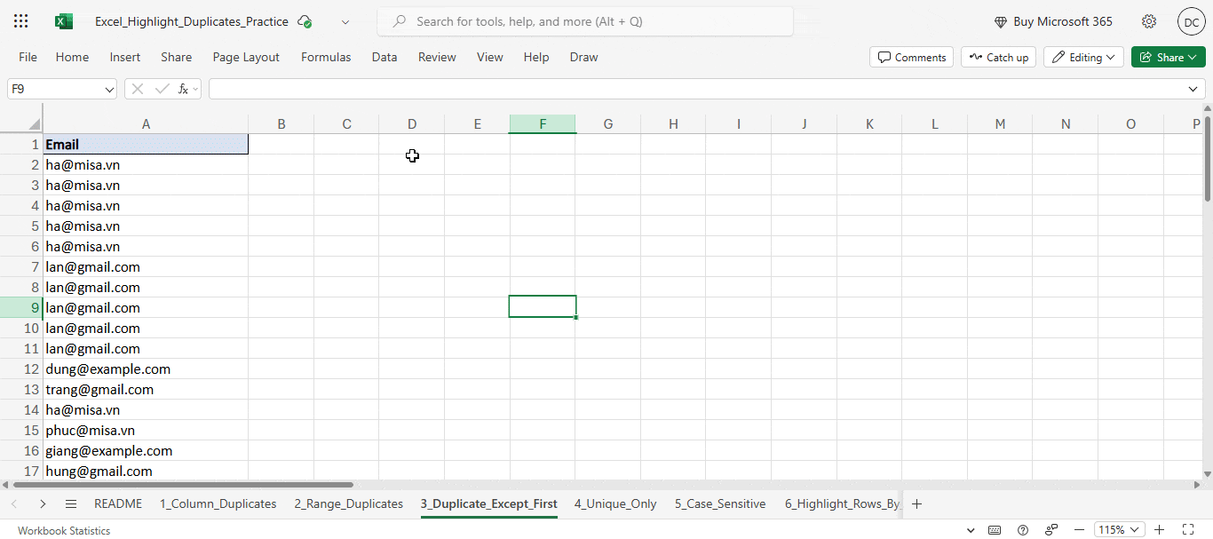Click the full screen icon in the status bar
1213x539 pixels.
pyautogui.click(x=1189, y=530)
